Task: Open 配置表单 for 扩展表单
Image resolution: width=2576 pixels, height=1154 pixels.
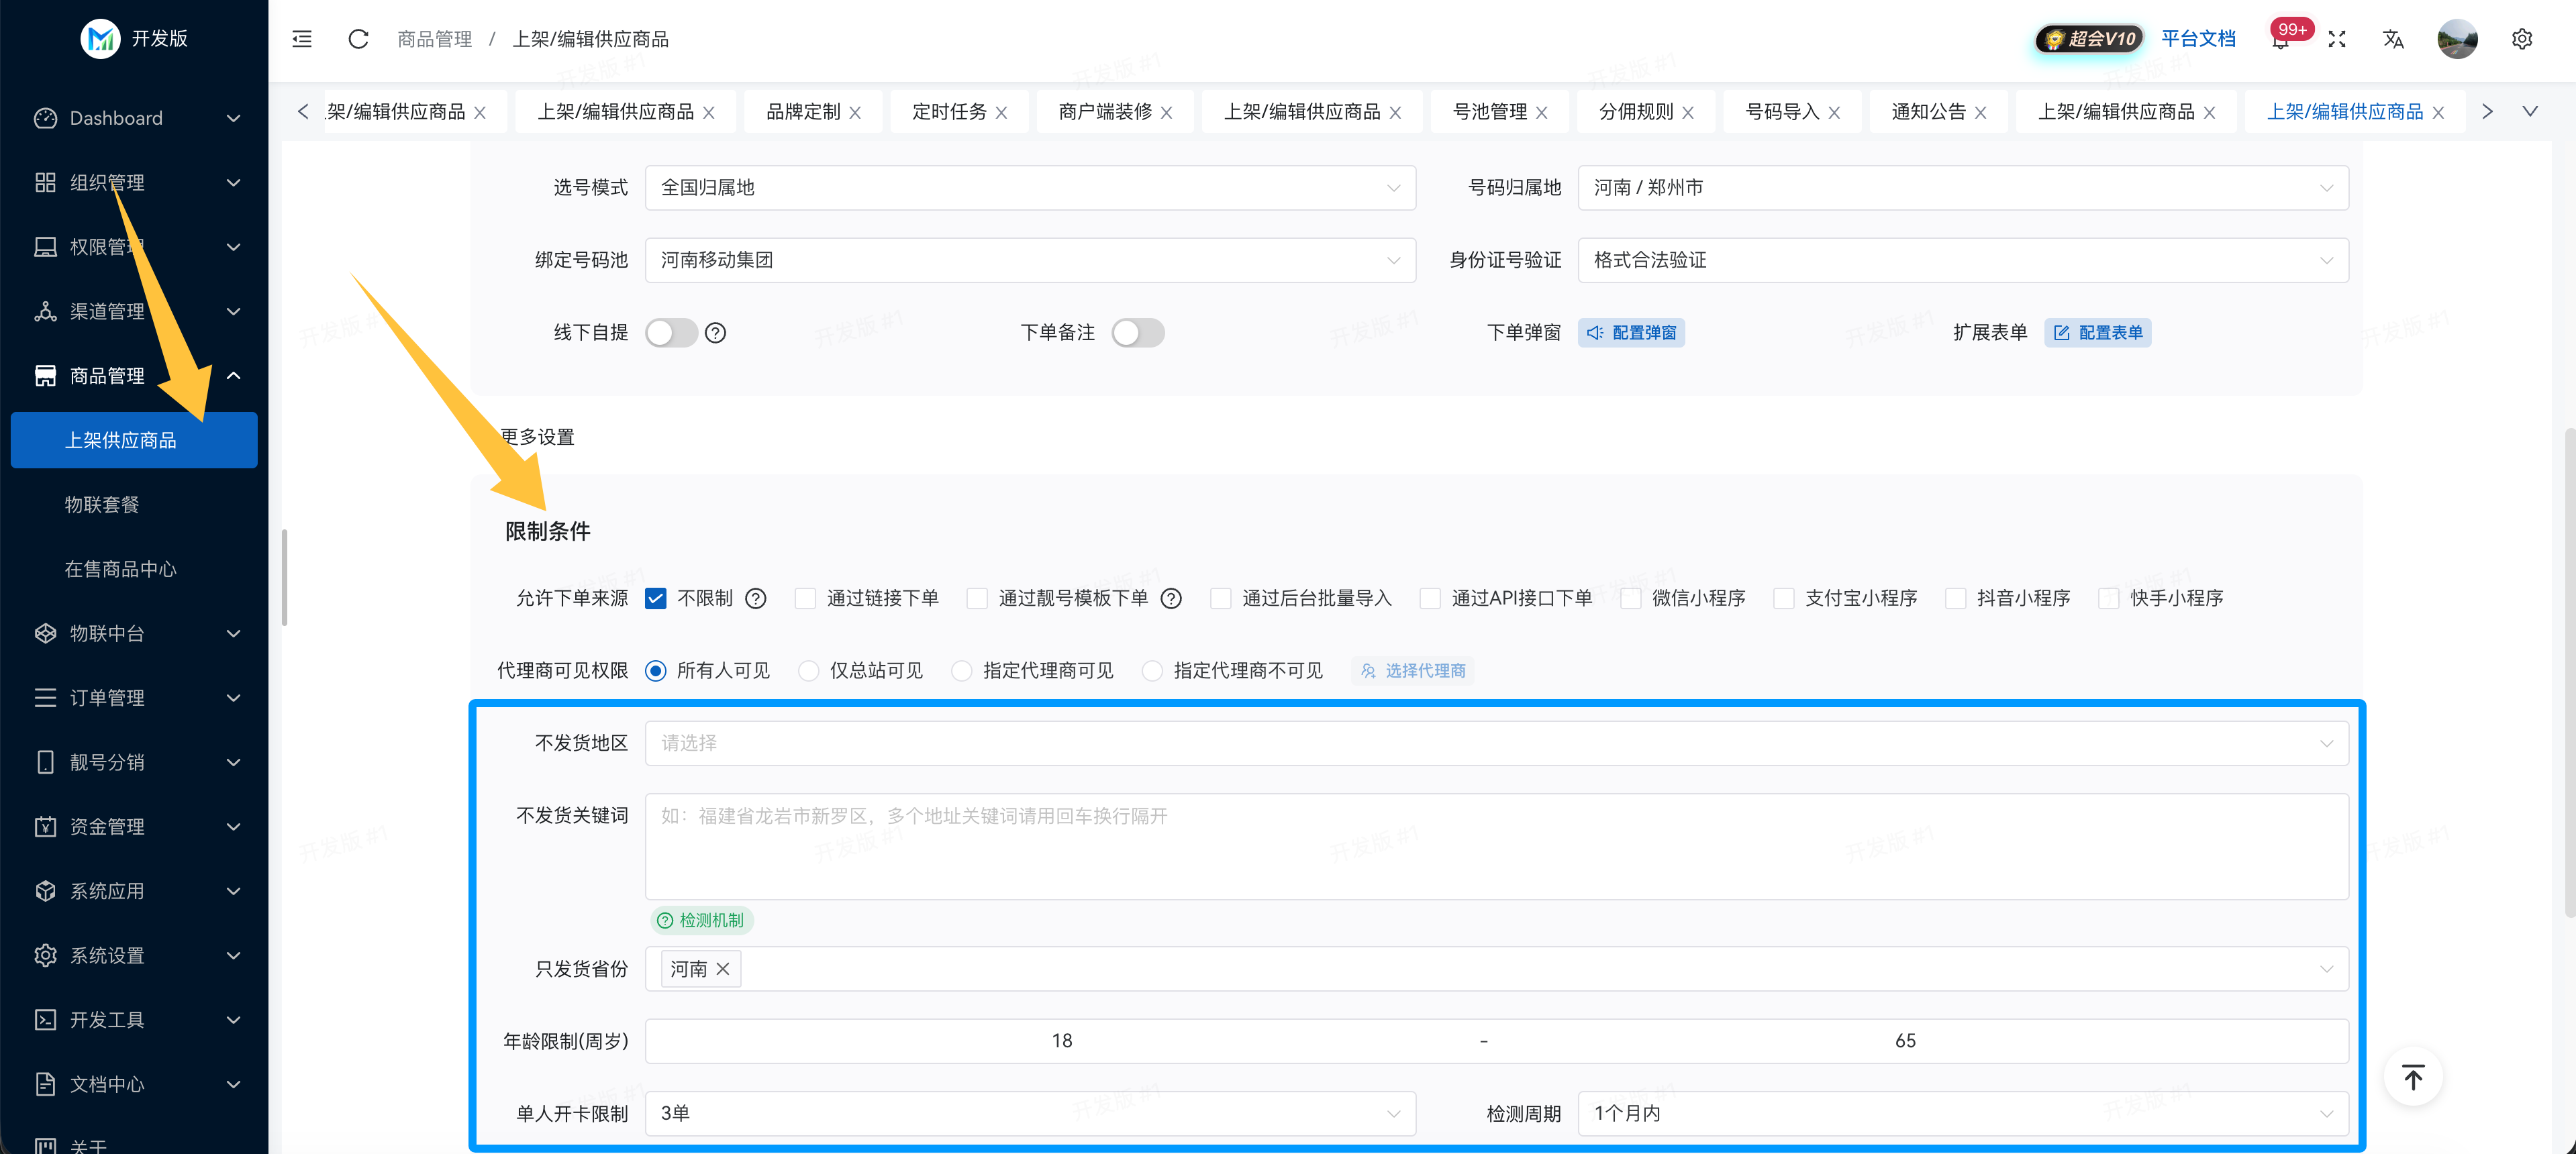Action: point(2098,332)
